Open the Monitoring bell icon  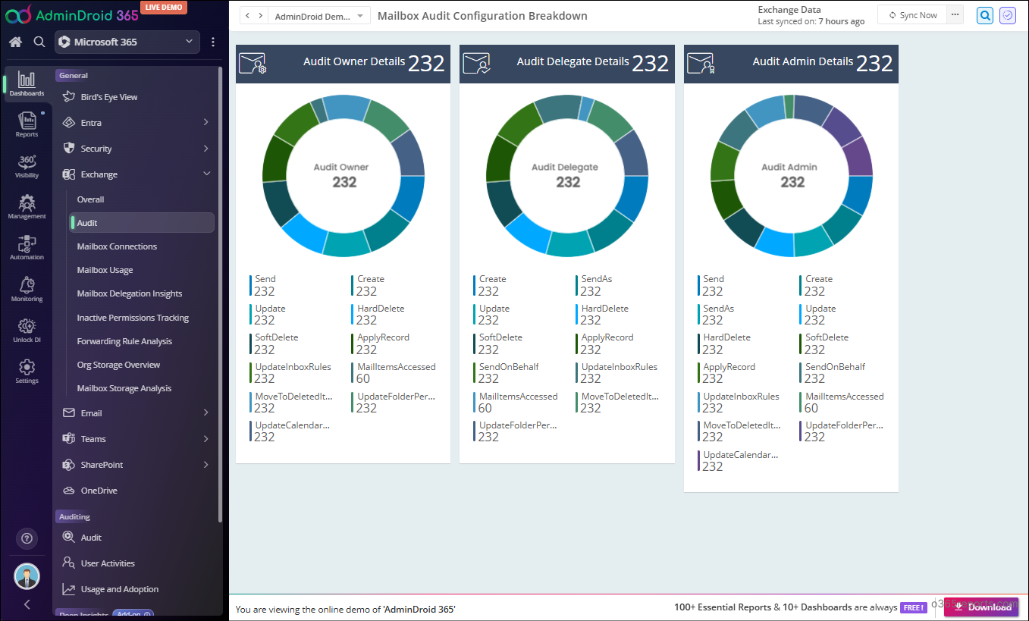click(x=27, y=289)
